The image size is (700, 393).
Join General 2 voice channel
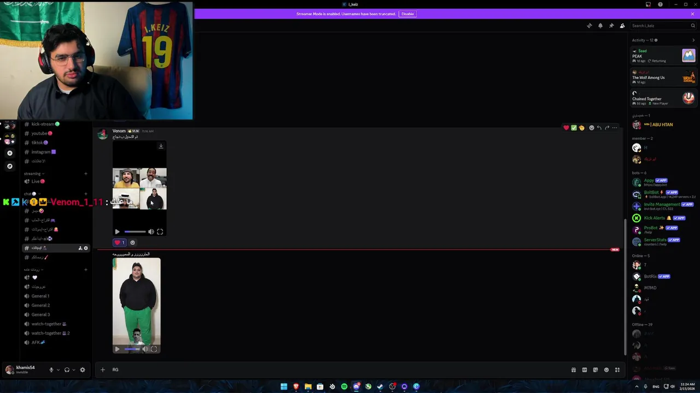tap(56, 305)
